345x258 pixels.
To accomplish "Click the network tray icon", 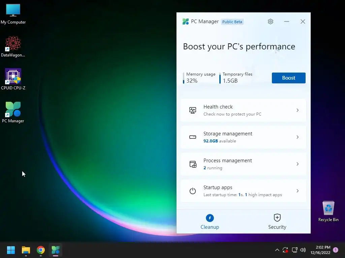I will [x=294, y=250].
